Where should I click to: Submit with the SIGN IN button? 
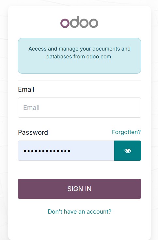[x=79, y=189]
